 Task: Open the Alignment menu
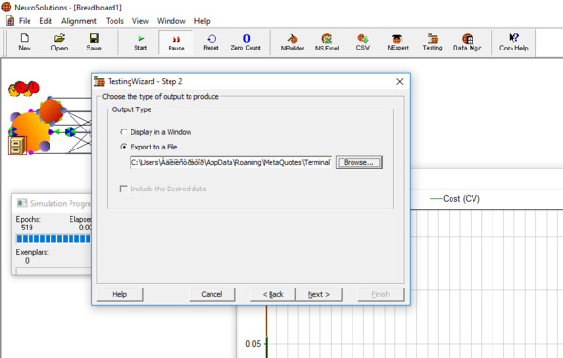[79, 21]
